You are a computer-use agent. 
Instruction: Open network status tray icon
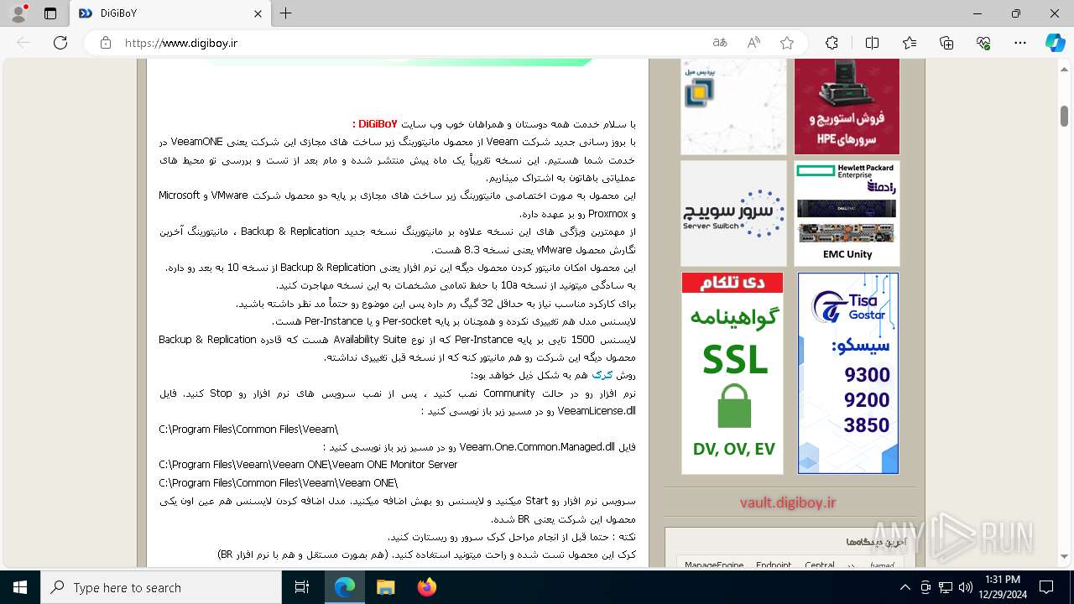pos(946,587)
